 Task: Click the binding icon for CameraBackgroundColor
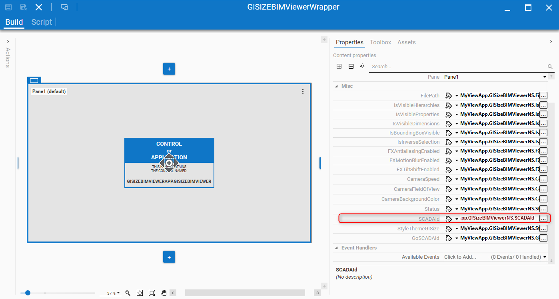[x=449, y=199]
